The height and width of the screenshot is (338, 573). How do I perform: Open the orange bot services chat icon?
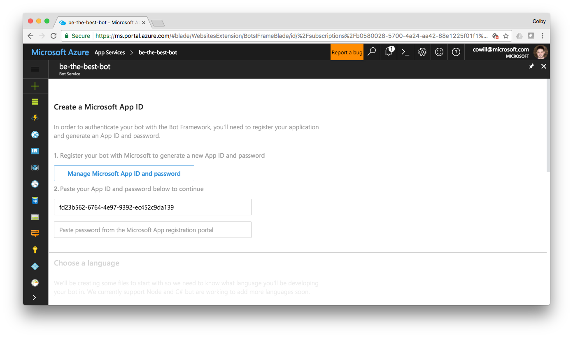[x=35, y=233]
